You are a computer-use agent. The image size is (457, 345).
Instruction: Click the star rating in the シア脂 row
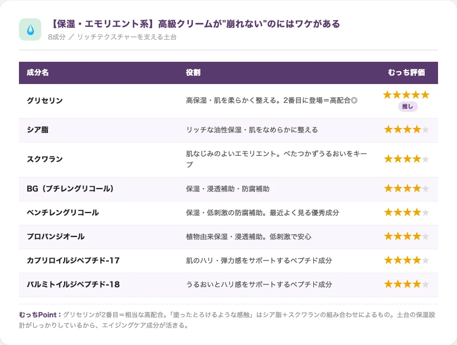[x=406, y=129]
